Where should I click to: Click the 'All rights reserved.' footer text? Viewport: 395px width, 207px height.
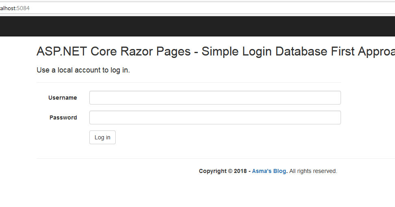point(313,171)
